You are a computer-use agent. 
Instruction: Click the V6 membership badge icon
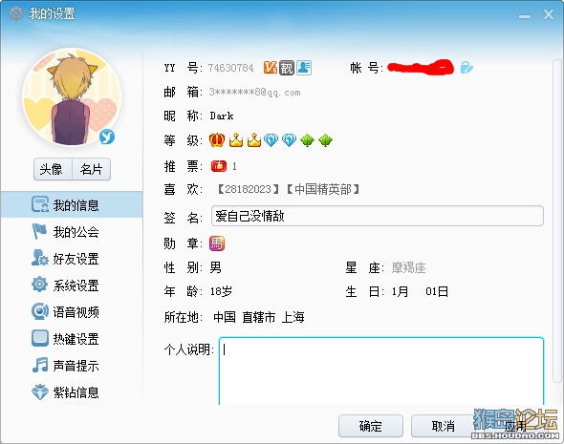tap(271, 68)
